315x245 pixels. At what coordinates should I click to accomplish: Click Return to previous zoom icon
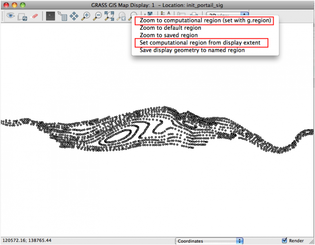pos(121,16)
